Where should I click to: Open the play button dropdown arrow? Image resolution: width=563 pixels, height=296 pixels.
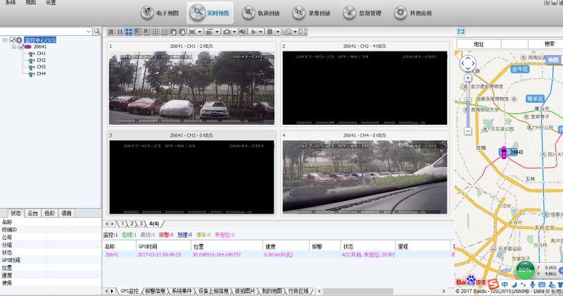[x=261, y=32]
